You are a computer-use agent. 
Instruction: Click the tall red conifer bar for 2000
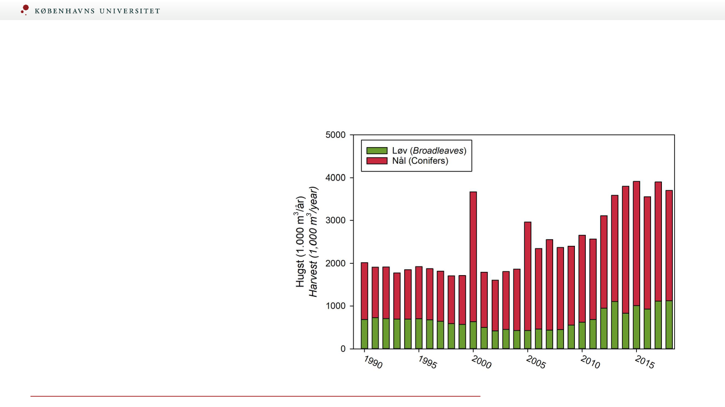[x=473, y=257]
